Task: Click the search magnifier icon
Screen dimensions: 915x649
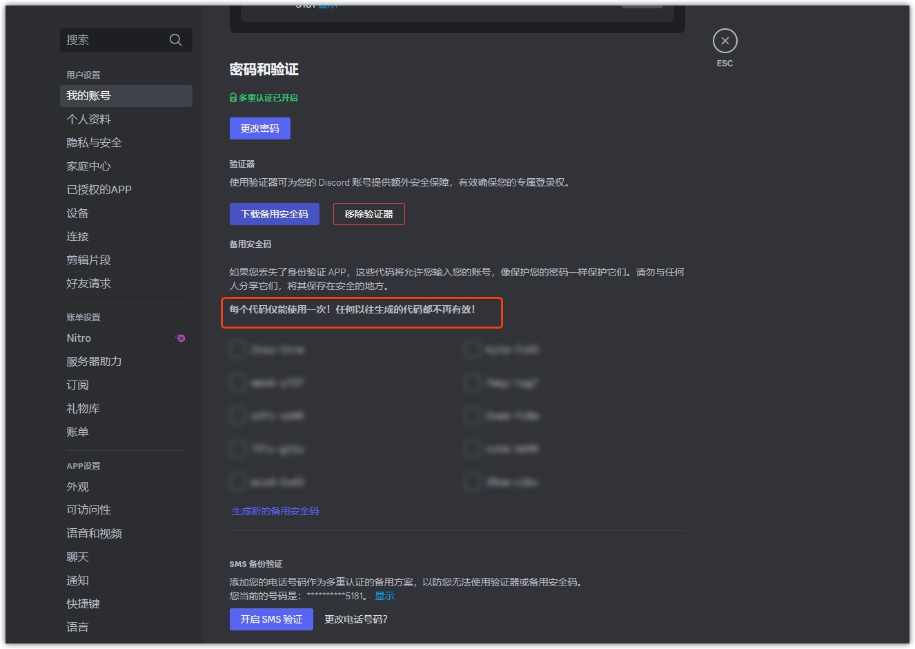Action: [175, 40]
